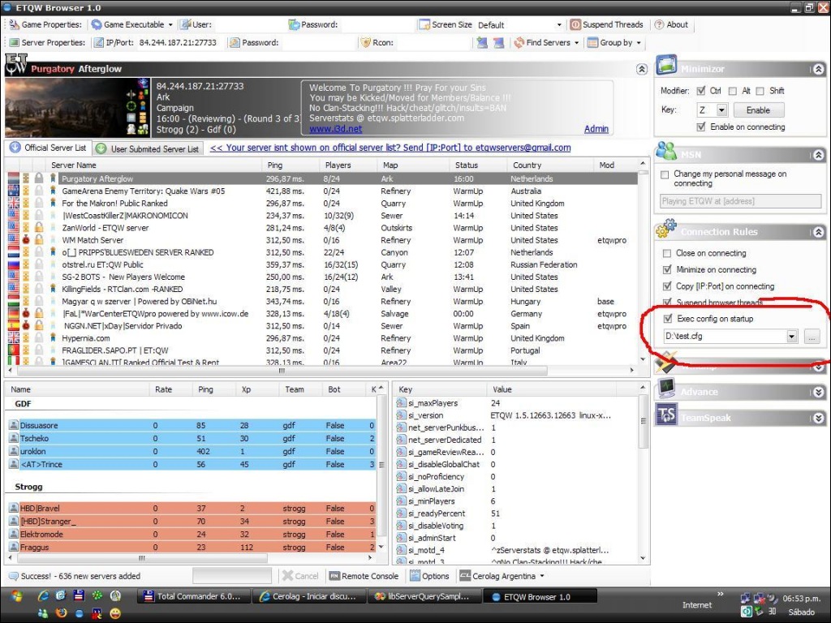This screenshot has width=831, height=623.
Task: Follow the Admin link in the server banner
Action: tap(596, 129)
